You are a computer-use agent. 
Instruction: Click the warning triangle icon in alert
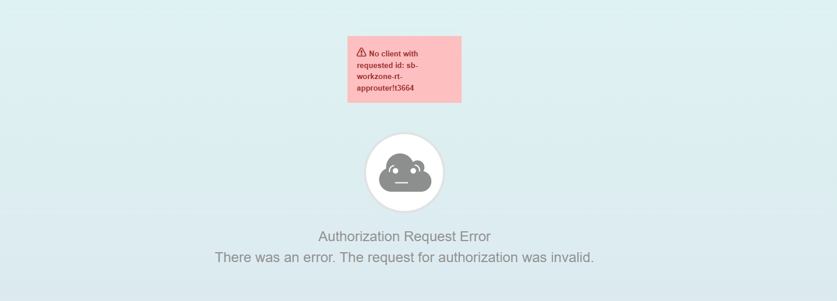361,52
